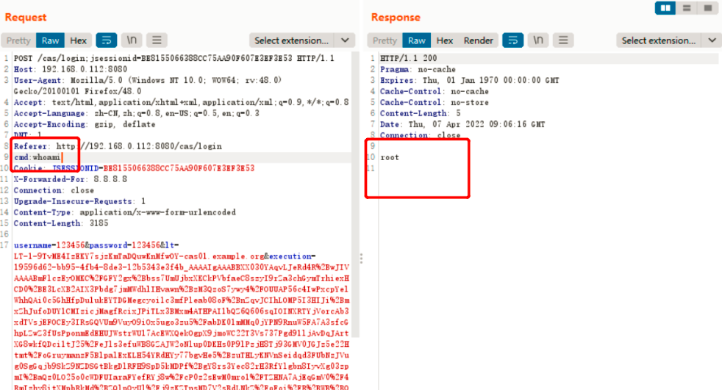Open Select extension dropdown in Response panel
Viewport: 722px width, 390px height.
click(659, 40)
